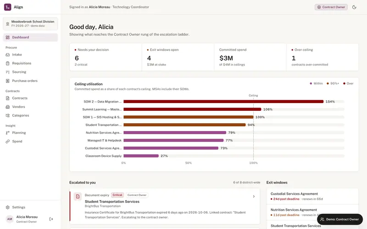Open the Categories menu item
The image size is (367, 229).
30,115
